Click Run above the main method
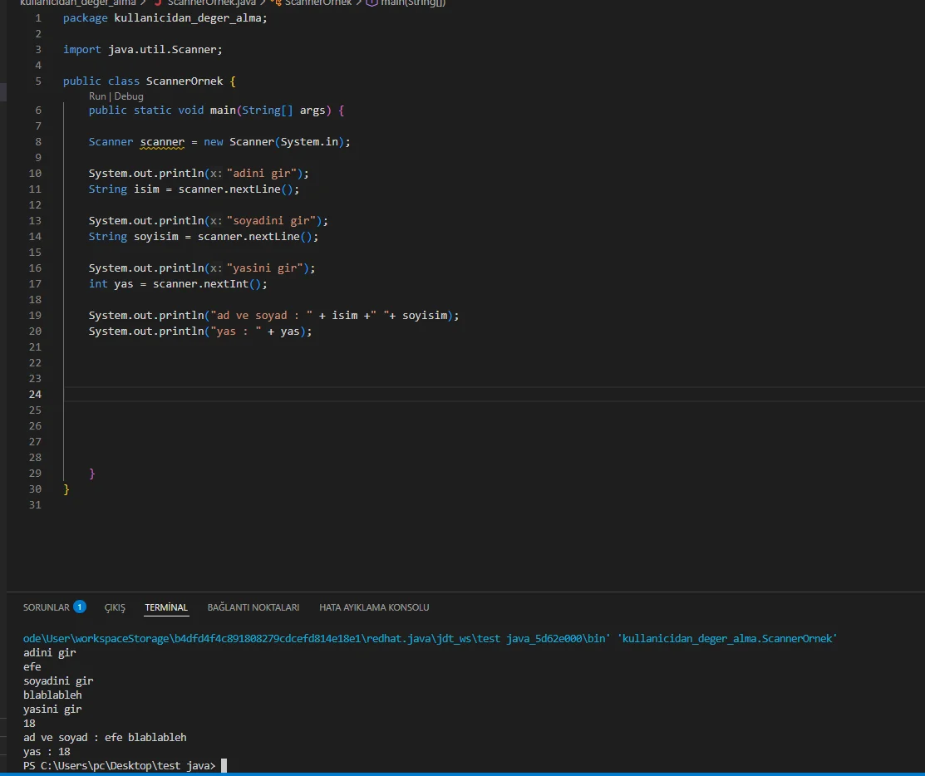925x776 pixels. [x=97, y=96]
